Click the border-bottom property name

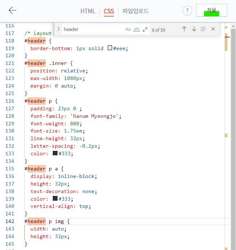click(x=50, y=49)
